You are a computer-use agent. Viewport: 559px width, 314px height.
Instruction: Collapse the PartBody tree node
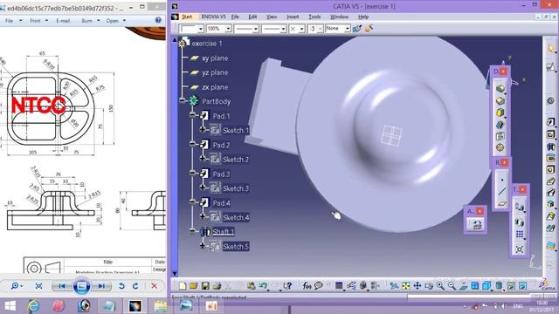click(183, 101)
